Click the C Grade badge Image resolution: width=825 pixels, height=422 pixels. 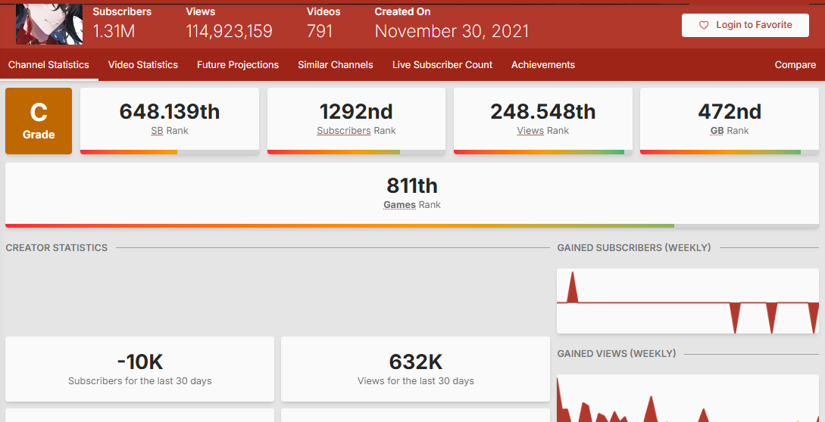point(39,121)
